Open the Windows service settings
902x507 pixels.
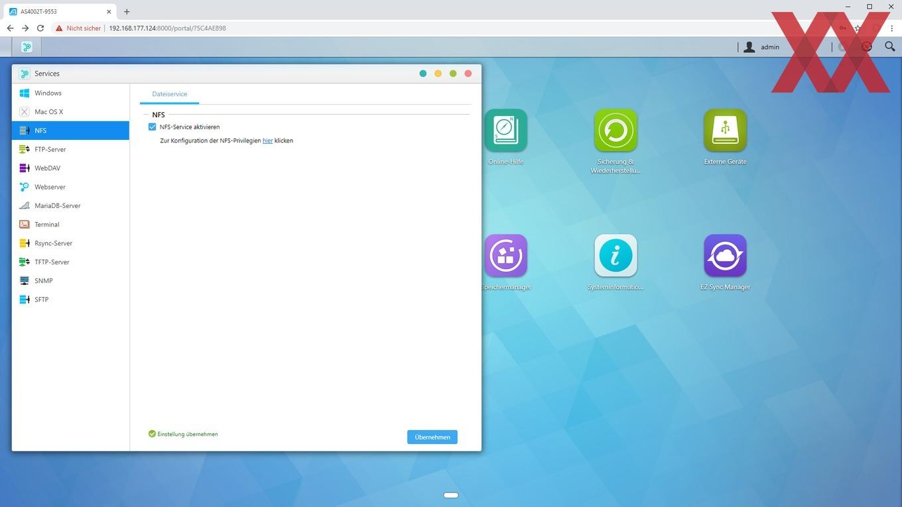[x=70, y=93]
